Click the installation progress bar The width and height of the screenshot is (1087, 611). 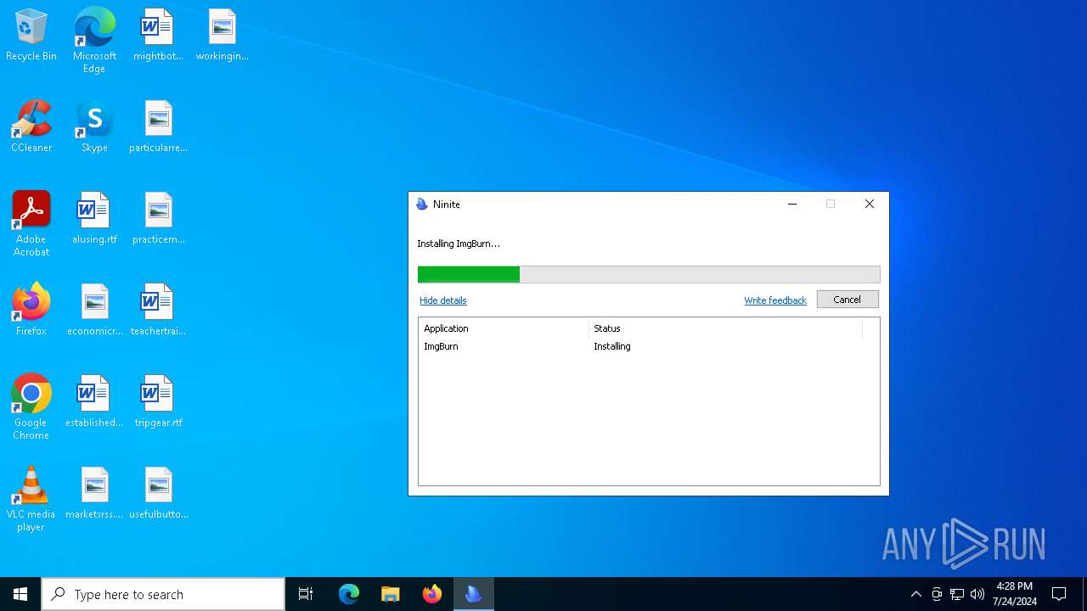[x=649, y=274]
